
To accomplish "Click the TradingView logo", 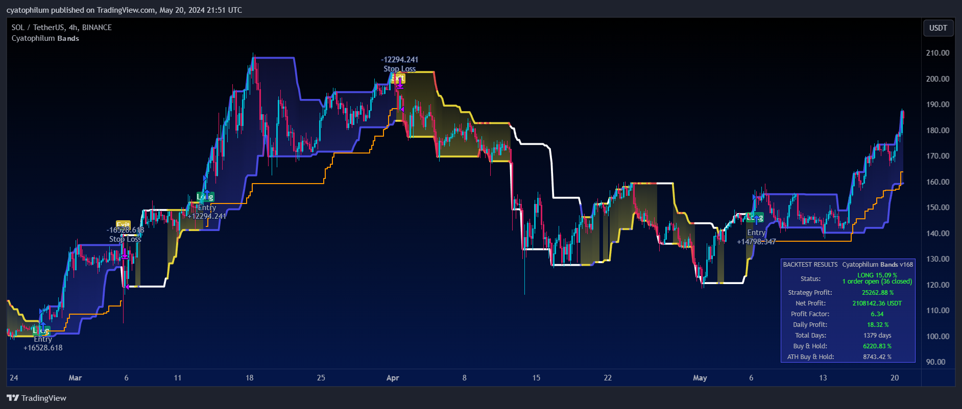I will [x=36, y=398].
